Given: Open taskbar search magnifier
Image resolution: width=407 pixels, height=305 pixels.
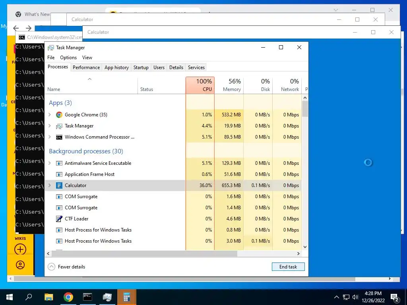Looking at the screenshot, I should 29,297.
